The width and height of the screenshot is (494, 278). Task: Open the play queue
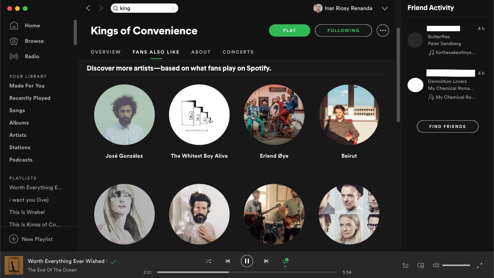pos(405,265)
